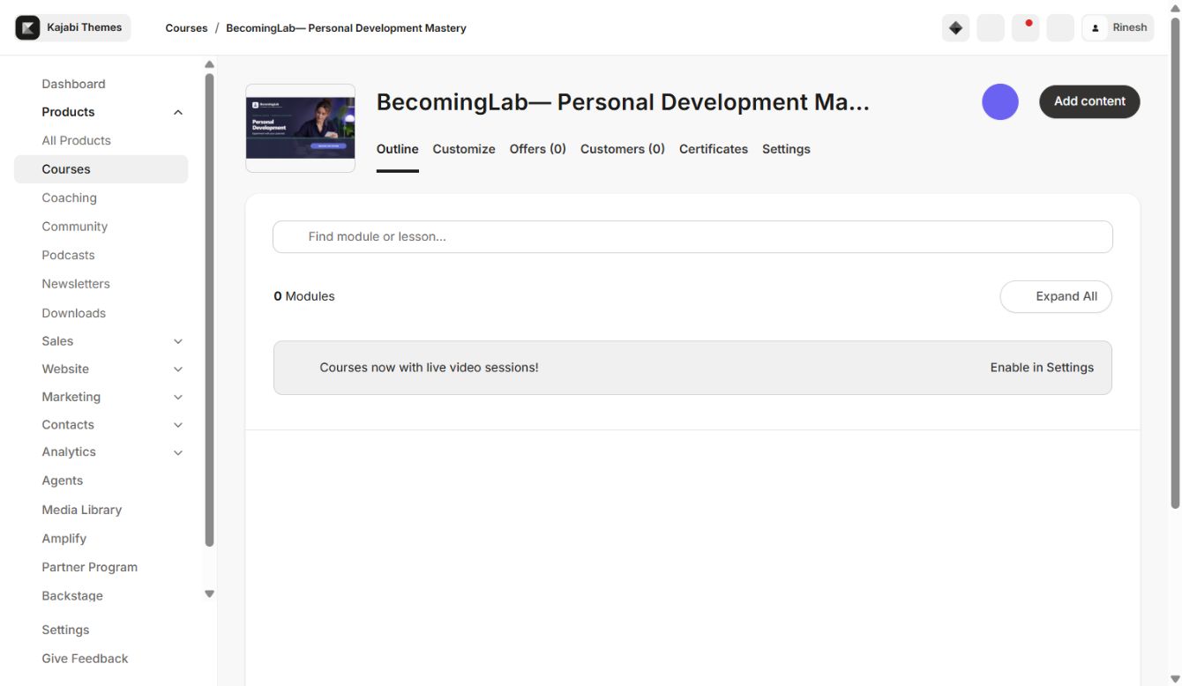Open the Offers (0) tab
The width and height of the screenshot is (1182, 686).
pyautogui.click(x=538, y=149)
